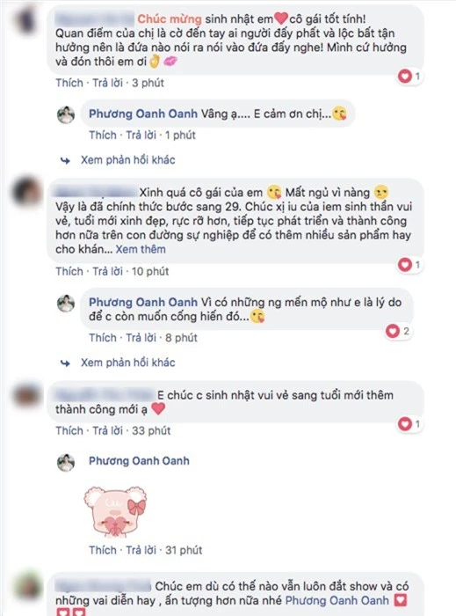Screen dimensions: 456x616
Task: Click the avatar beside the 'Vì có những ng' reply
Action: pos(66,304)
